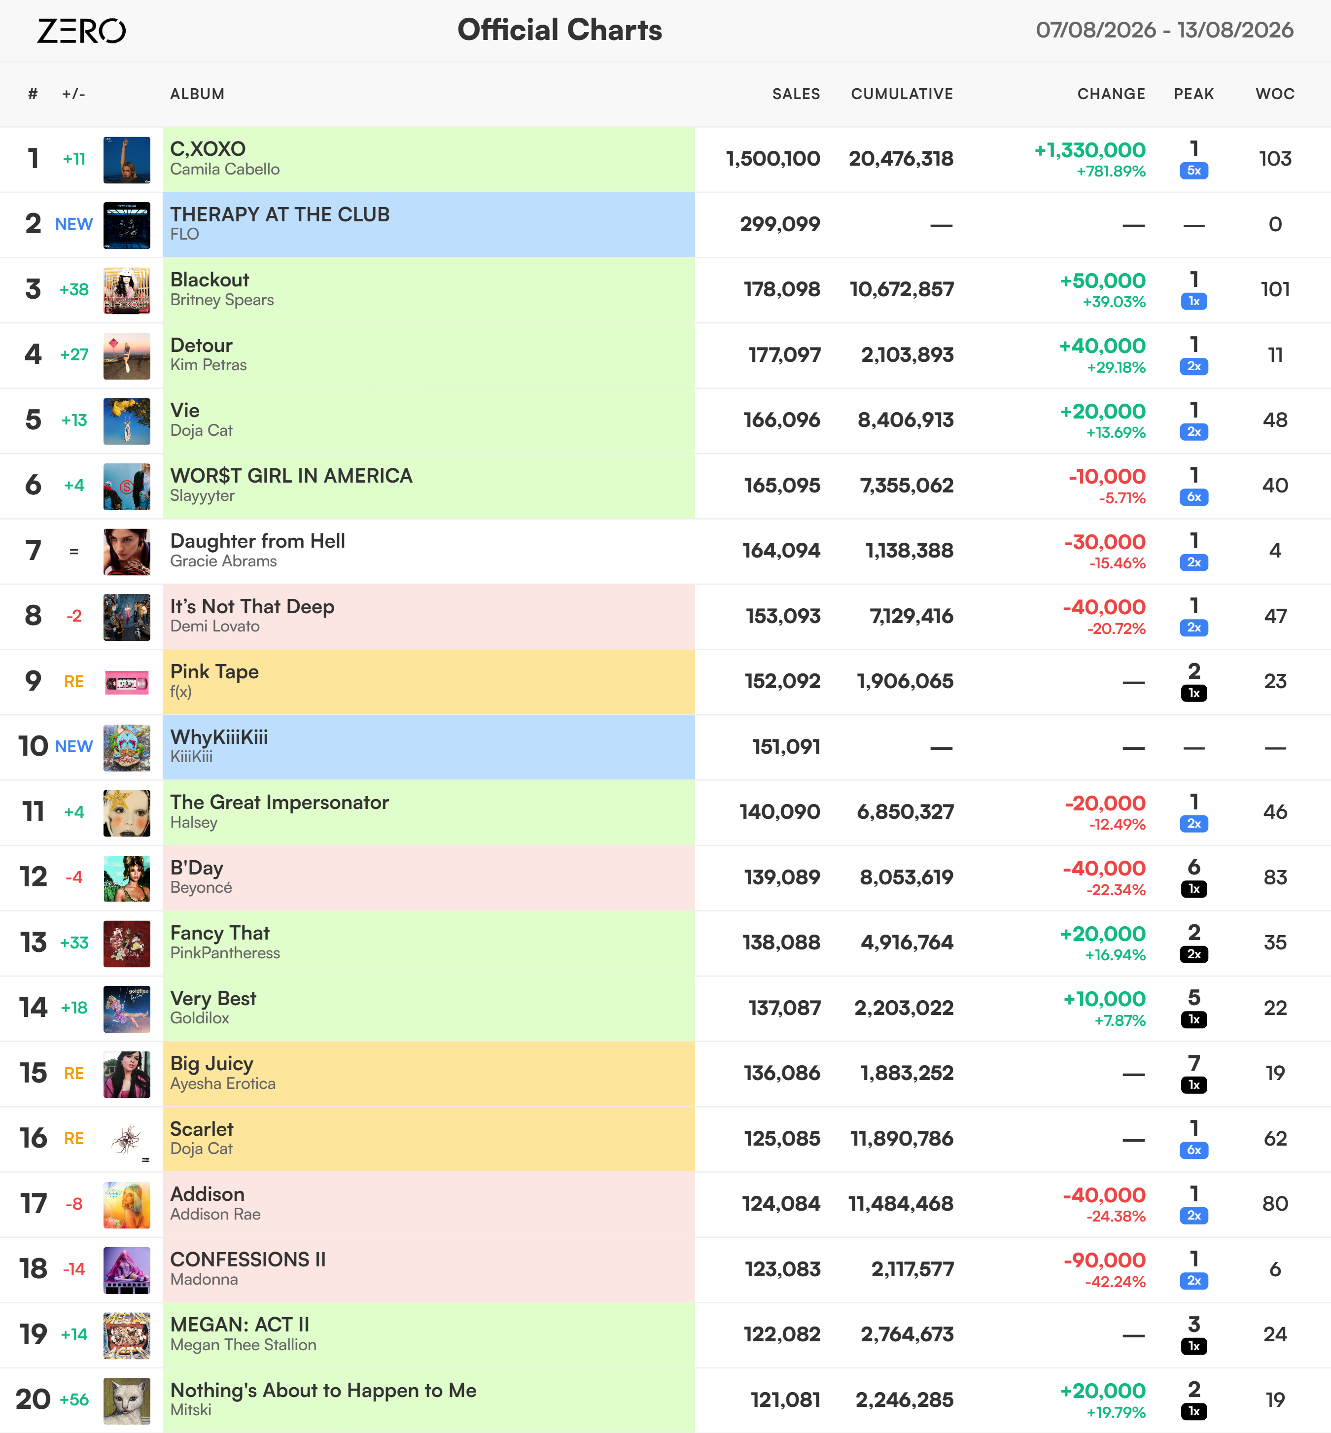Click the It's Not That Deep title

click(x=252, y=606)
